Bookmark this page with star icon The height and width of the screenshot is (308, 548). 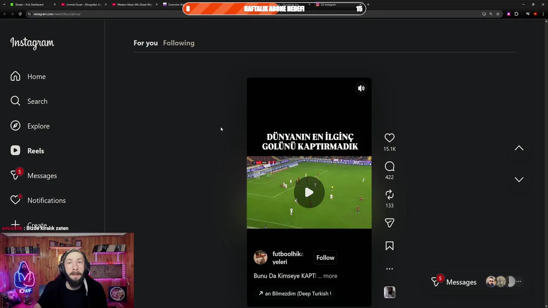pos(498,14)
